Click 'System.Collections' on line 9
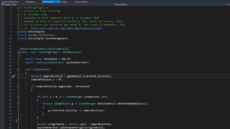Viewport: 230px width, 129px height. (41, 35)
